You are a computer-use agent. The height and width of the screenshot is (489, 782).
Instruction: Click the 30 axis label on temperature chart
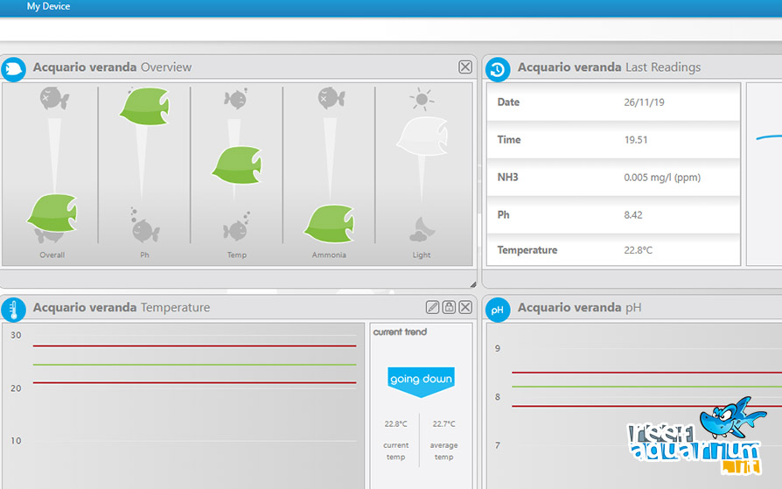tap(16, 335)
